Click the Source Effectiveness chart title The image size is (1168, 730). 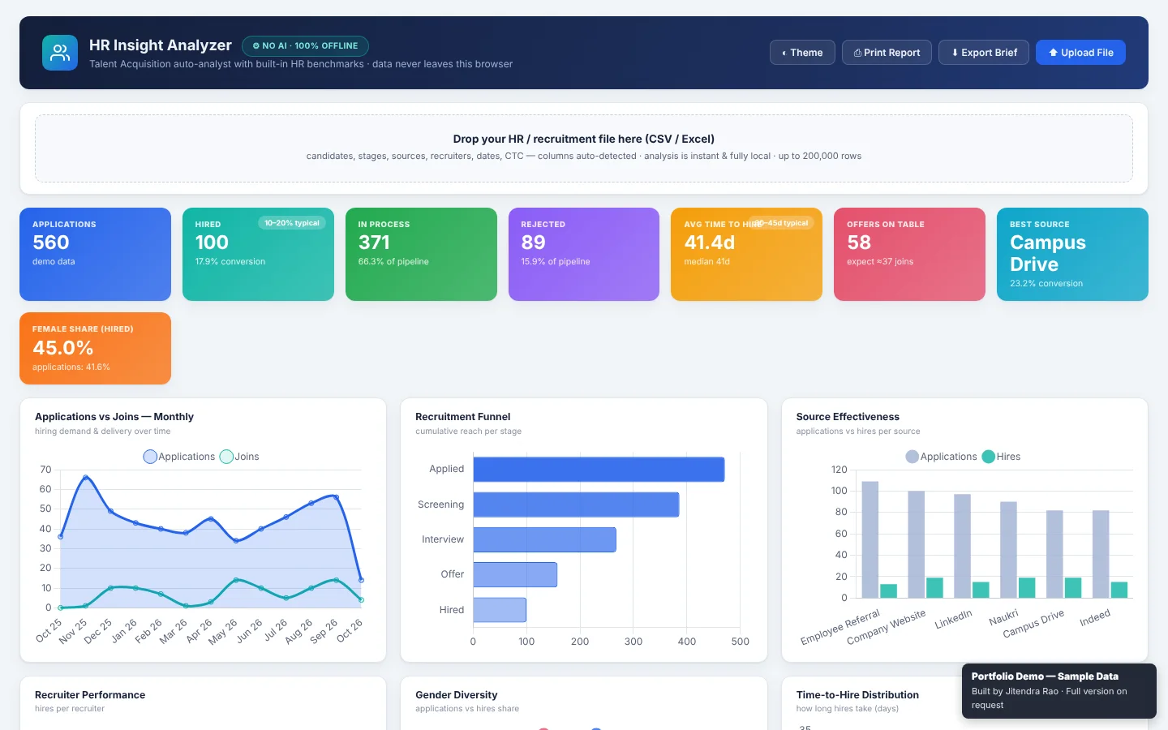click(848, 417)
